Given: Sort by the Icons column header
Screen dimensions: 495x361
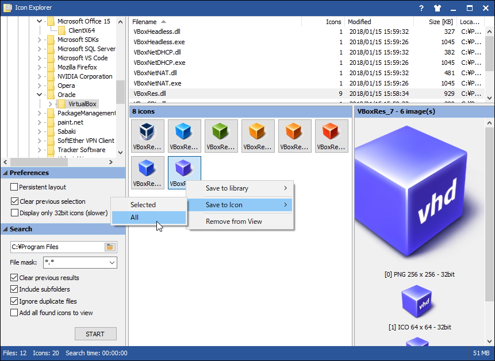Looking at the screenshot, I should [x=323, y=22].
